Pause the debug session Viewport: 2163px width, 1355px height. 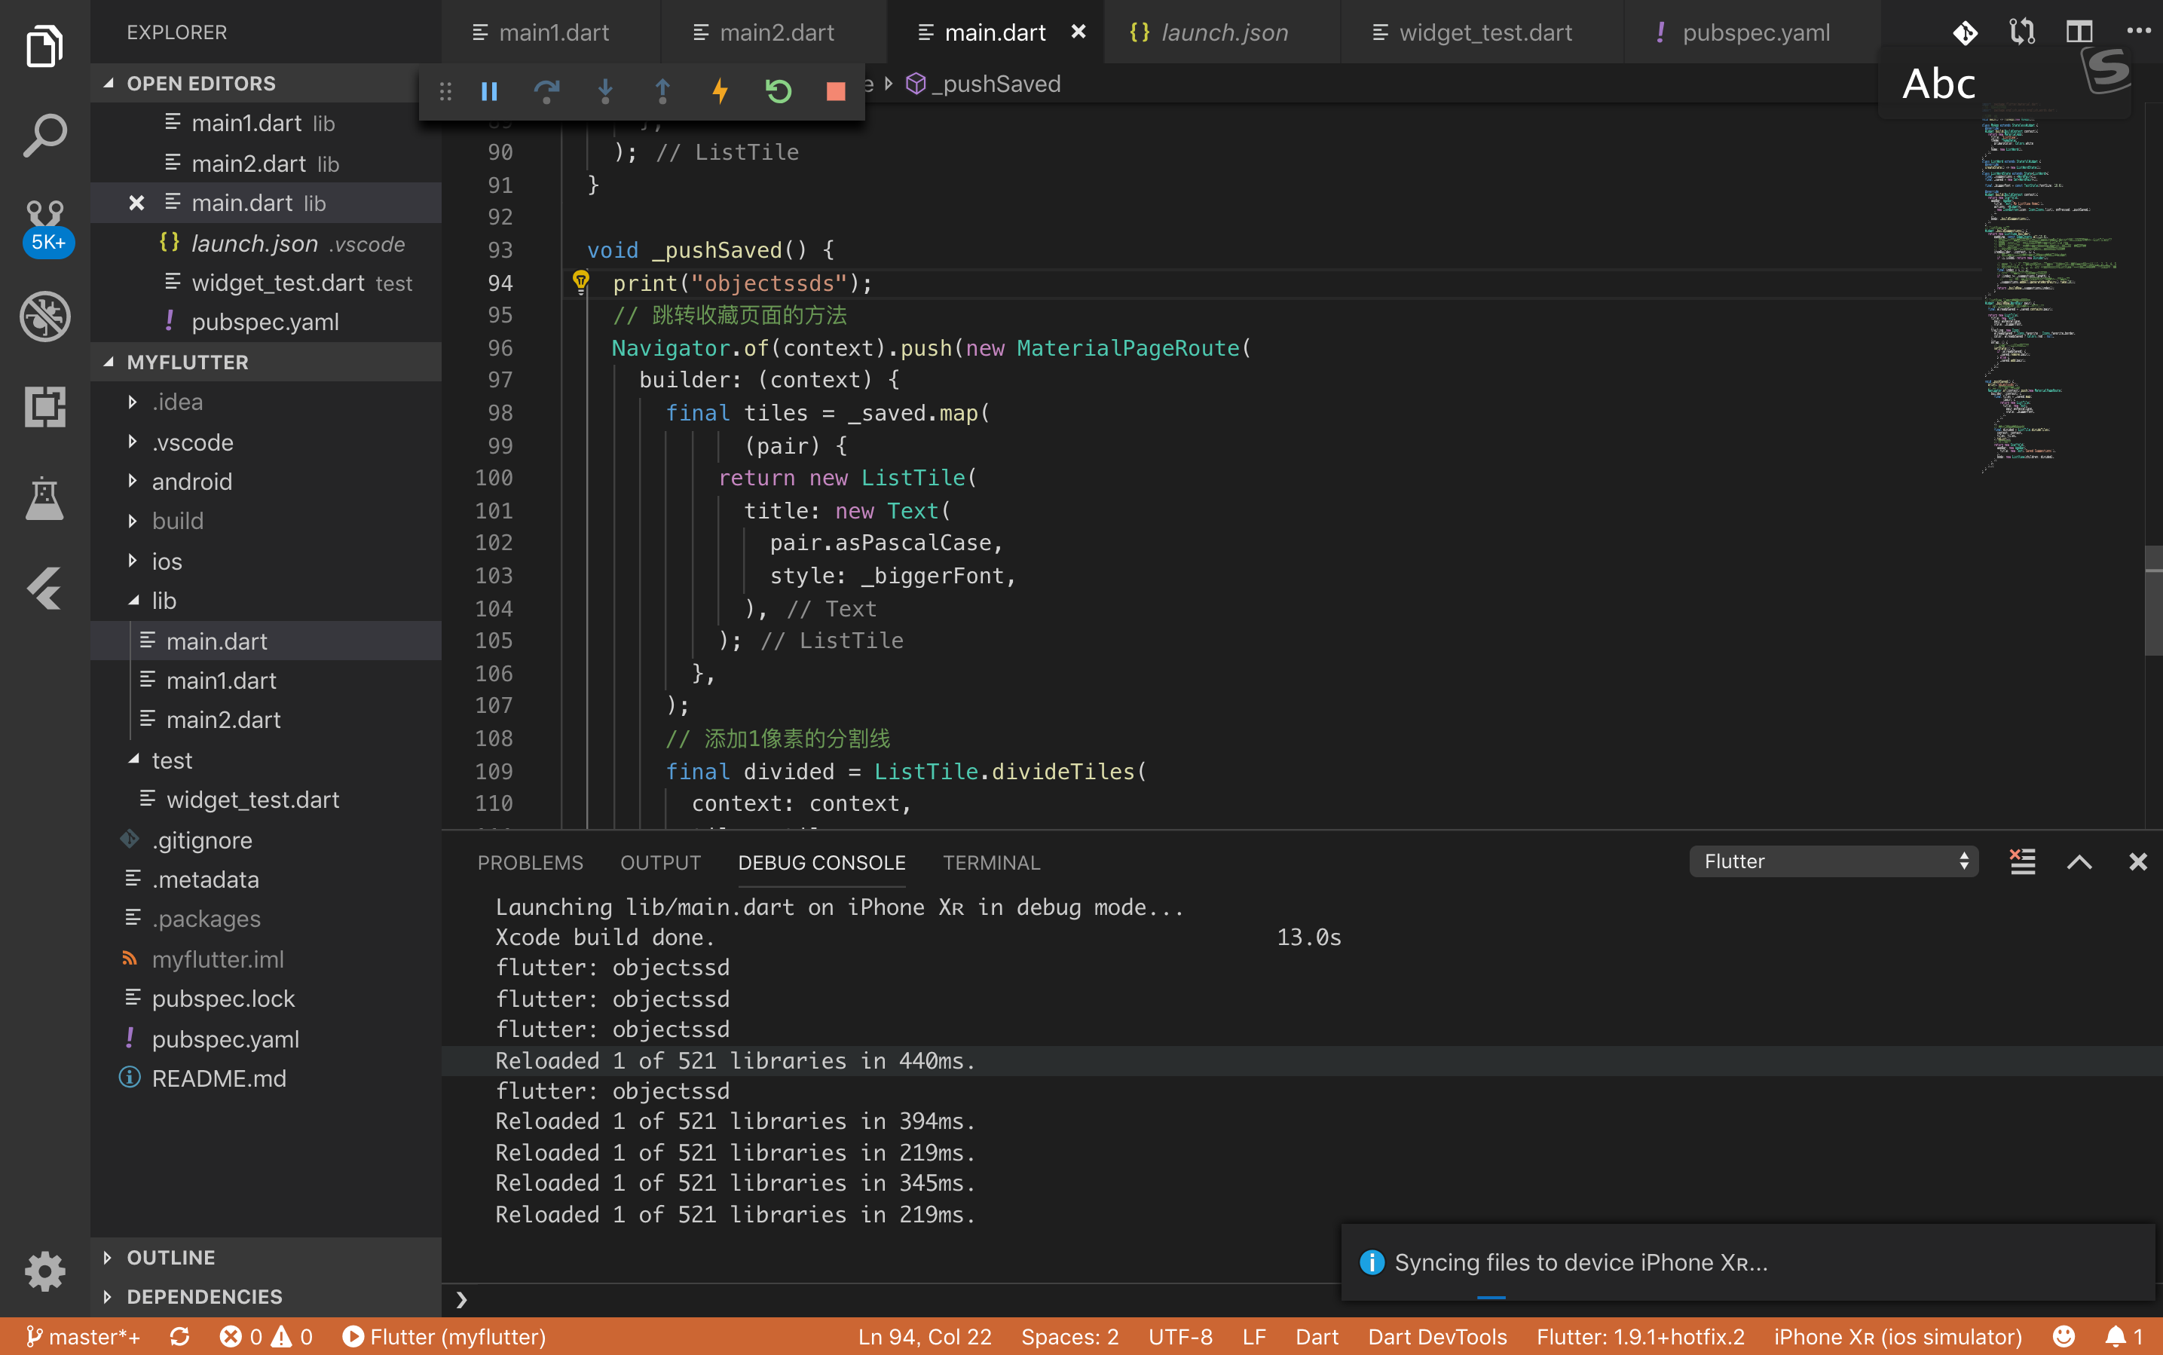(x=489, y=90)
